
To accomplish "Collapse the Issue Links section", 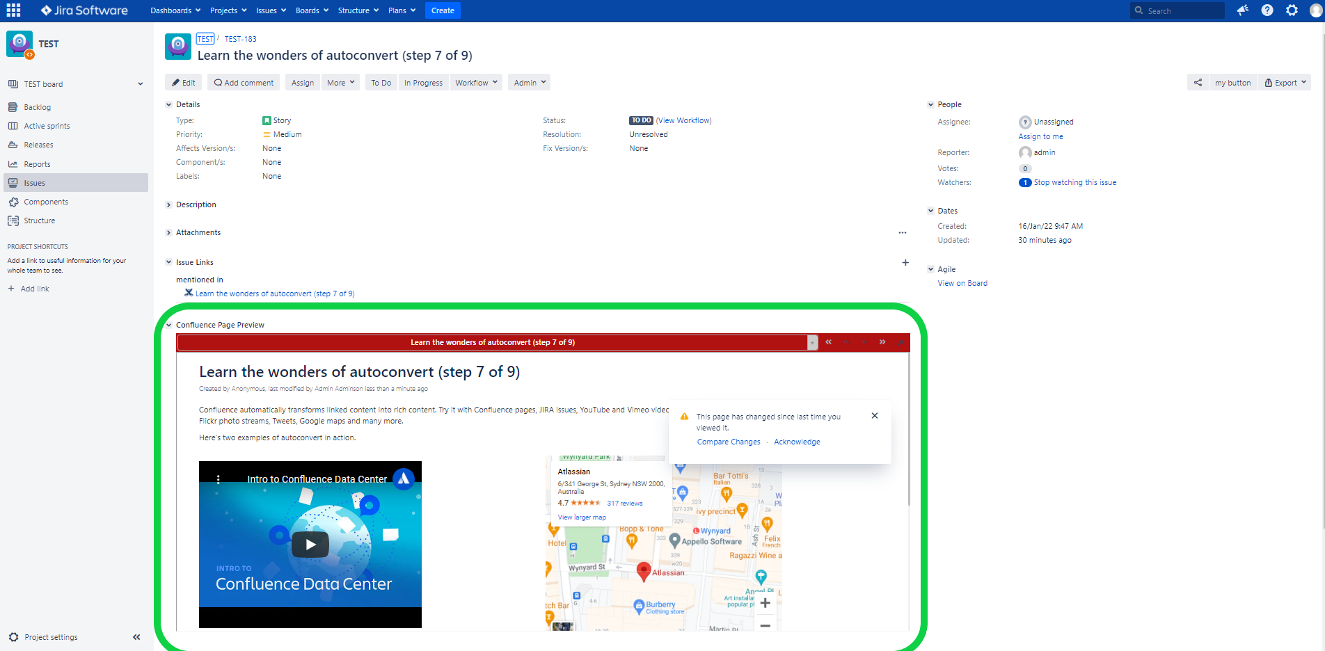I will point(168,262).
